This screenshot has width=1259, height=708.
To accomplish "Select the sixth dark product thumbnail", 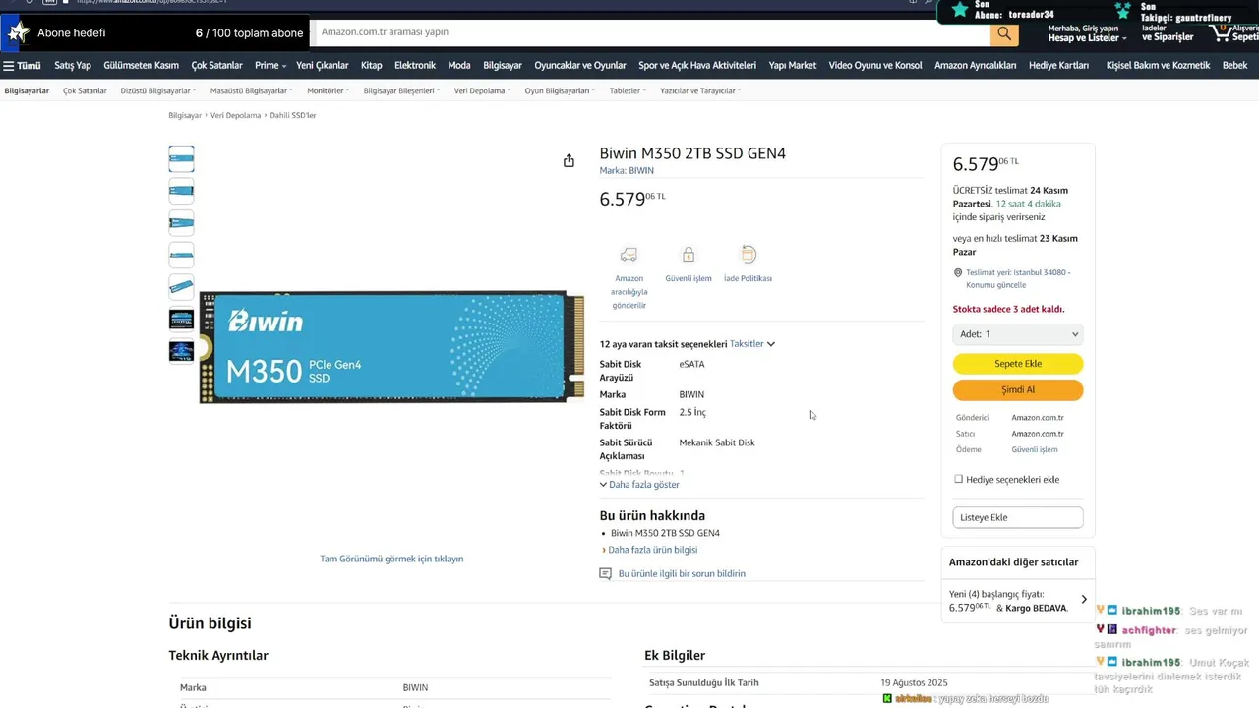I will [181, 319].
